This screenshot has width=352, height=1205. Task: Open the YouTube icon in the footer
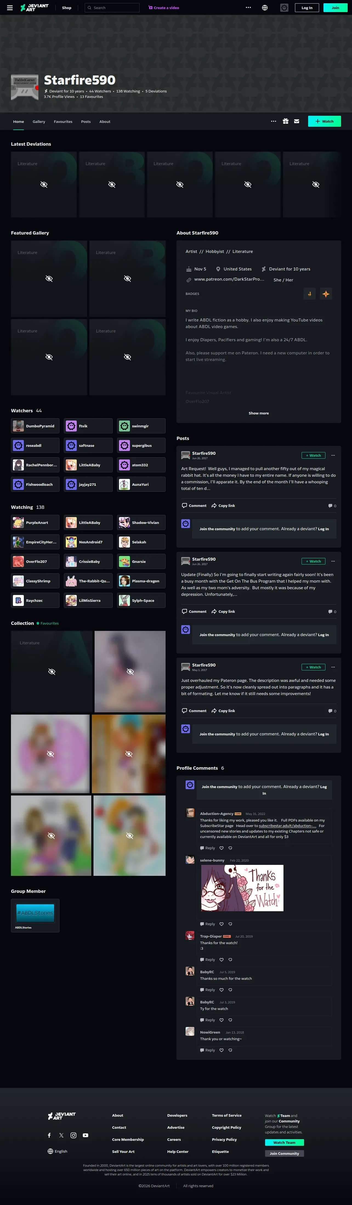[x=86, y=1135]
